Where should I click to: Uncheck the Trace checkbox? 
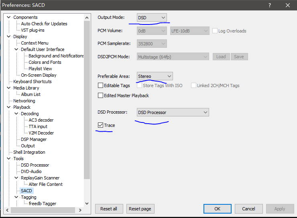(x=100, y=125)
